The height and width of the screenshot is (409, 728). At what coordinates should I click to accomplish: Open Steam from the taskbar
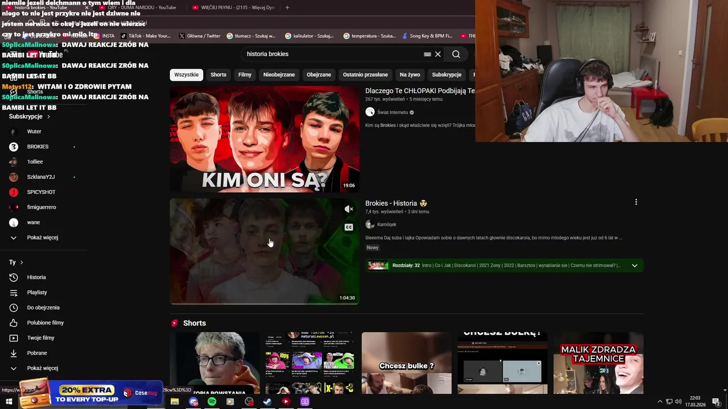click(267, 402)
